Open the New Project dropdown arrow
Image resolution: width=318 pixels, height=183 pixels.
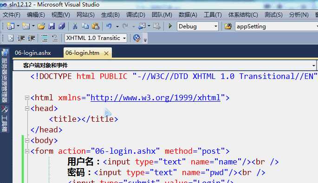click(18, 26)
